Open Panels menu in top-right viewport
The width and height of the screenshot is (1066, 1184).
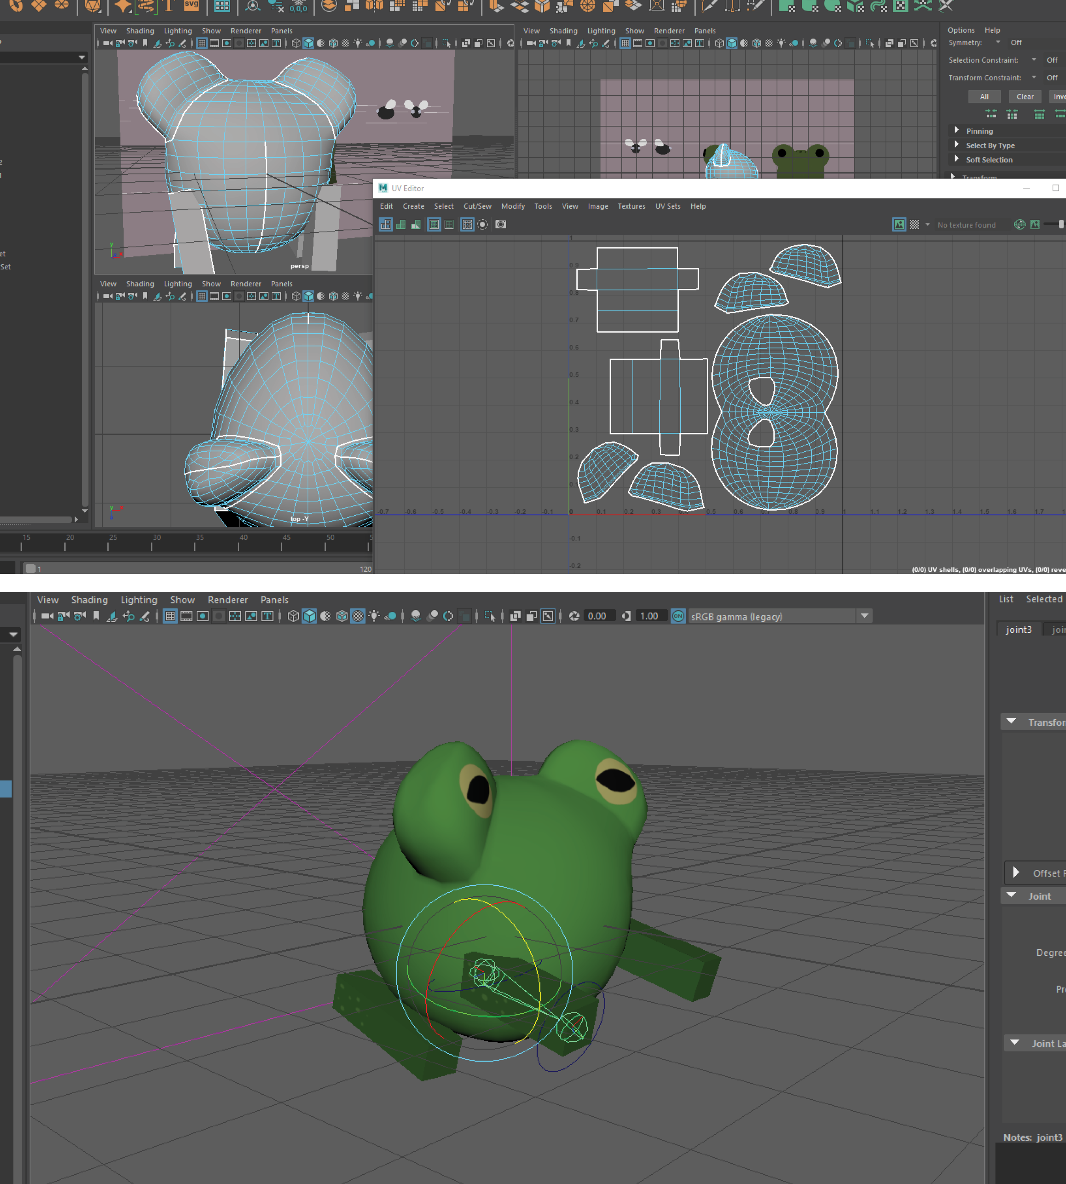pos(705,30)
